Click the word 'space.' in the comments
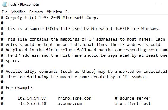 pos(13,61)
